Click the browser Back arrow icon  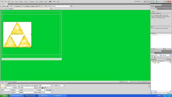point(2,9)
